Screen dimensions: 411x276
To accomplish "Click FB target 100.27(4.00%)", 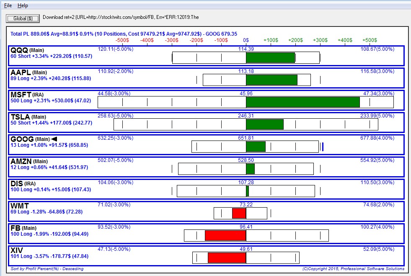I will pyautogui.click(x=377, y=227).
